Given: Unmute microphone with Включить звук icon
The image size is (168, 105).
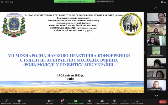Looking at the screenshot, I should (x=6, y=101).
